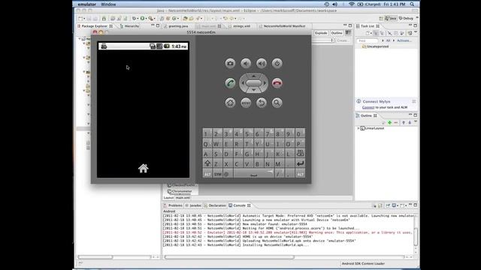
Task: Select Uncategorized in the Task List
Action: point(377,46)
